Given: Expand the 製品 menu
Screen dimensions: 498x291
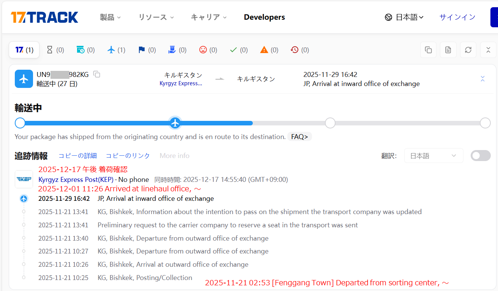Looking at the screenshot, I should tap(110, 17).
